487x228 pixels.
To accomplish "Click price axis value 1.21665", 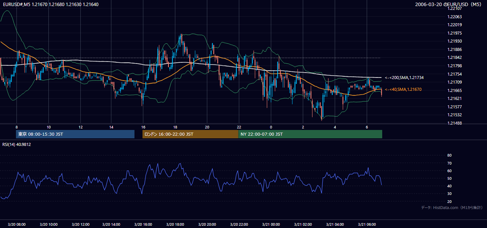I will point(454,90).
